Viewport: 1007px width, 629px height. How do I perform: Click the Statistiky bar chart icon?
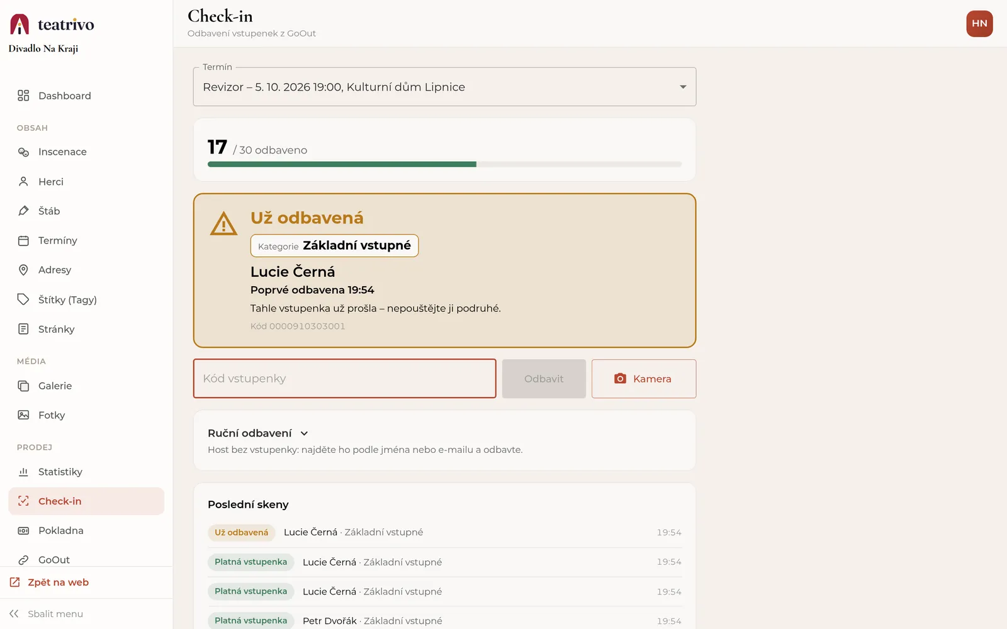click(23, 472)
